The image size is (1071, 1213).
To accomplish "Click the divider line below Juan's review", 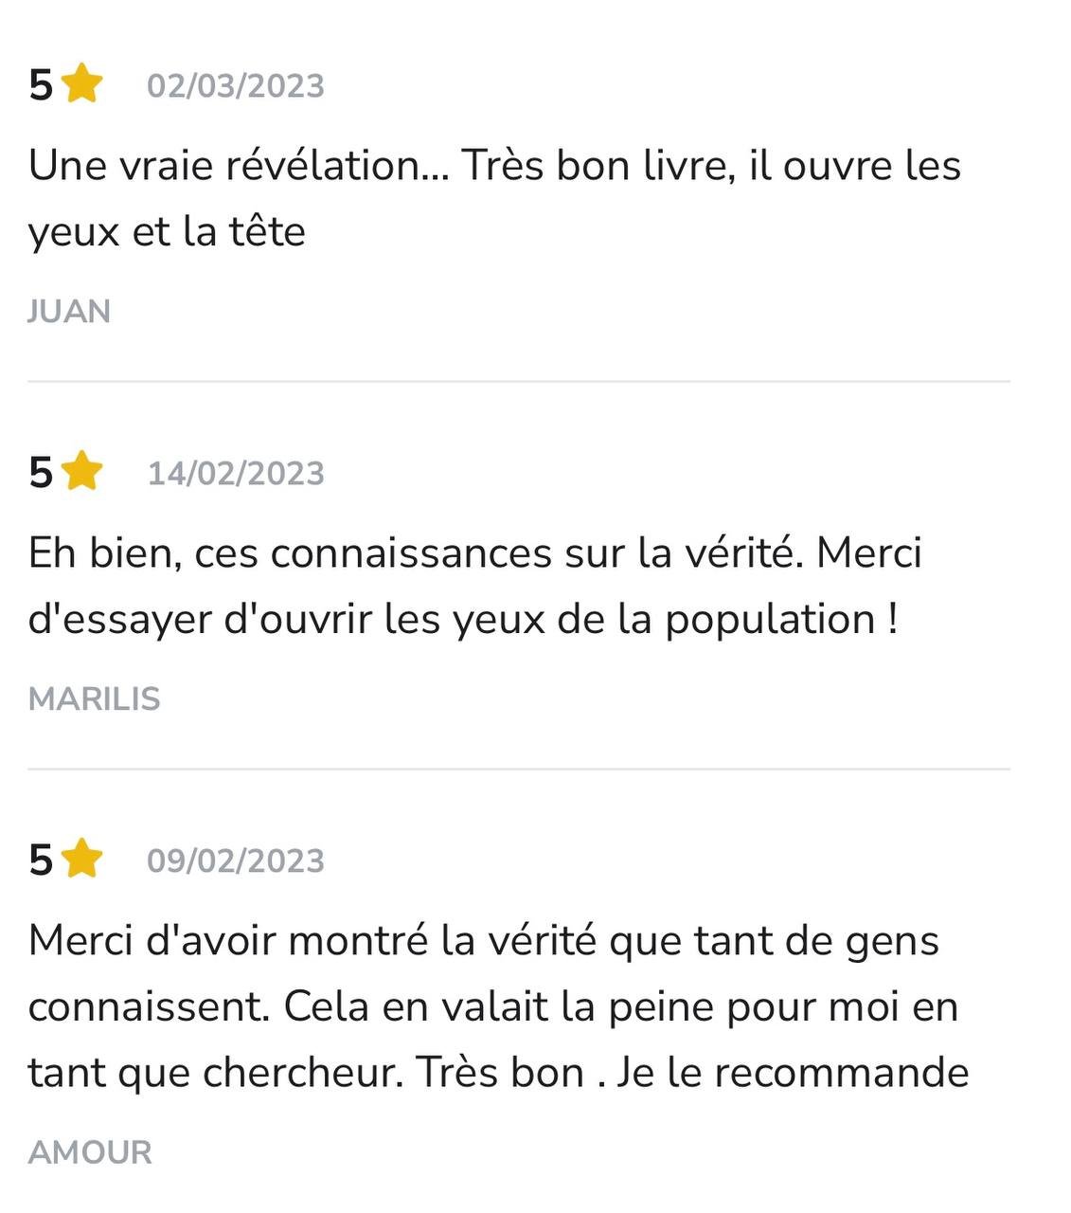I will point(519,382).
